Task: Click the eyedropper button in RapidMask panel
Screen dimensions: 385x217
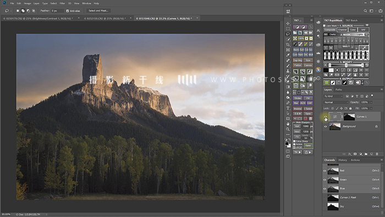Action: 364,48
